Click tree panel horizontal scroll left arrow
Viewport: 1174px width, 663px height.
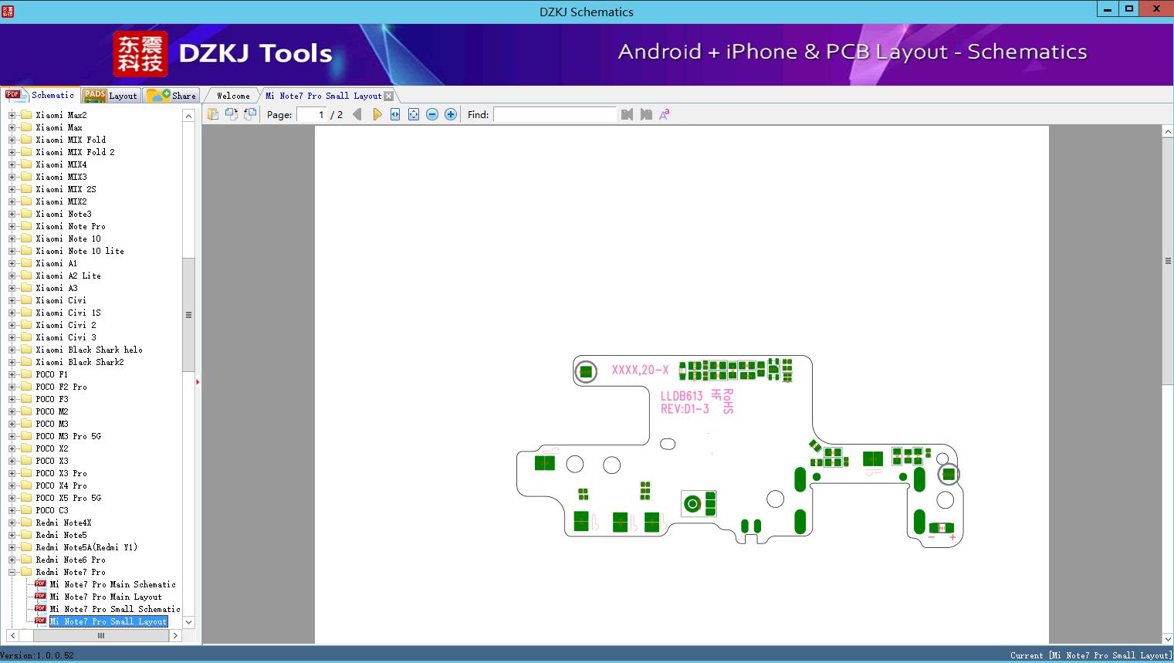[12, 635]
